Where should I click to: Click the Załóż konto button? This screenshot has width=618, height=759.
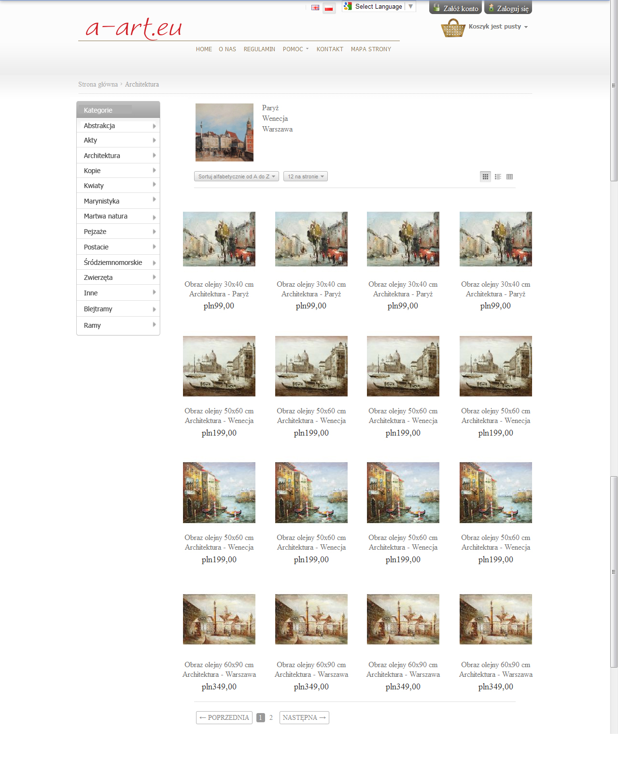point(455,8)
